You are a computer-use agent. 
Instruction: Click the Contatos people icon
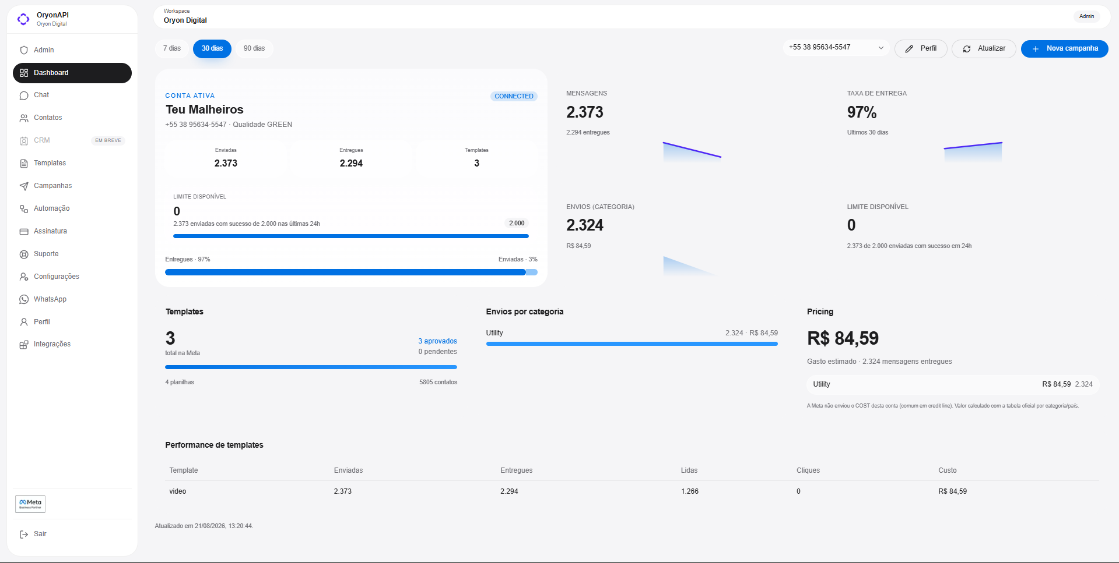(x=24, y=118)
